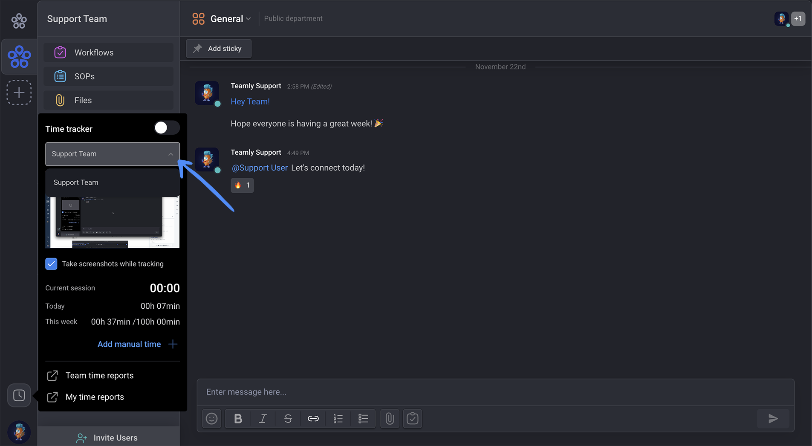The image size is (812, 446).
Task: Uncheck Take screenshots while tracking
Action: 51,264
